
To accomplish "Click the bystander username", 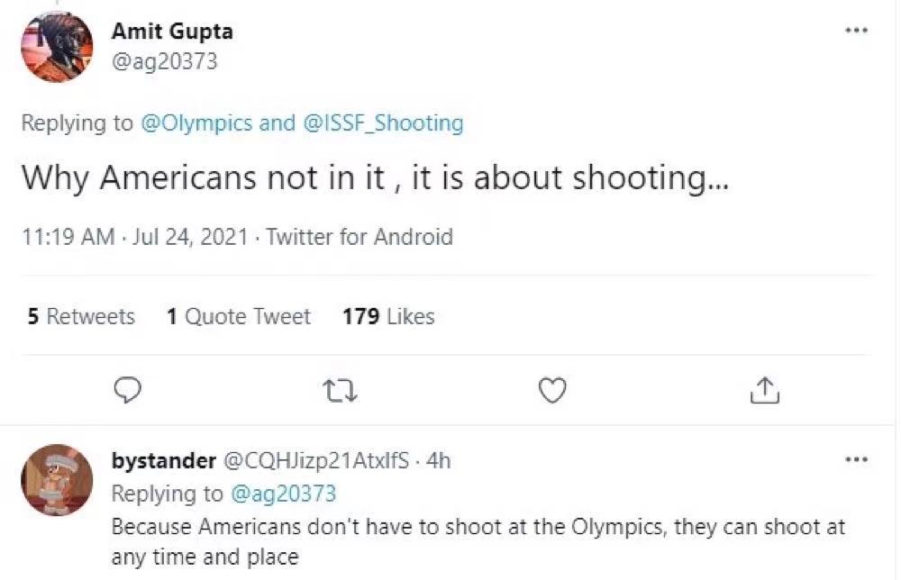I will [x=163, y=461].
